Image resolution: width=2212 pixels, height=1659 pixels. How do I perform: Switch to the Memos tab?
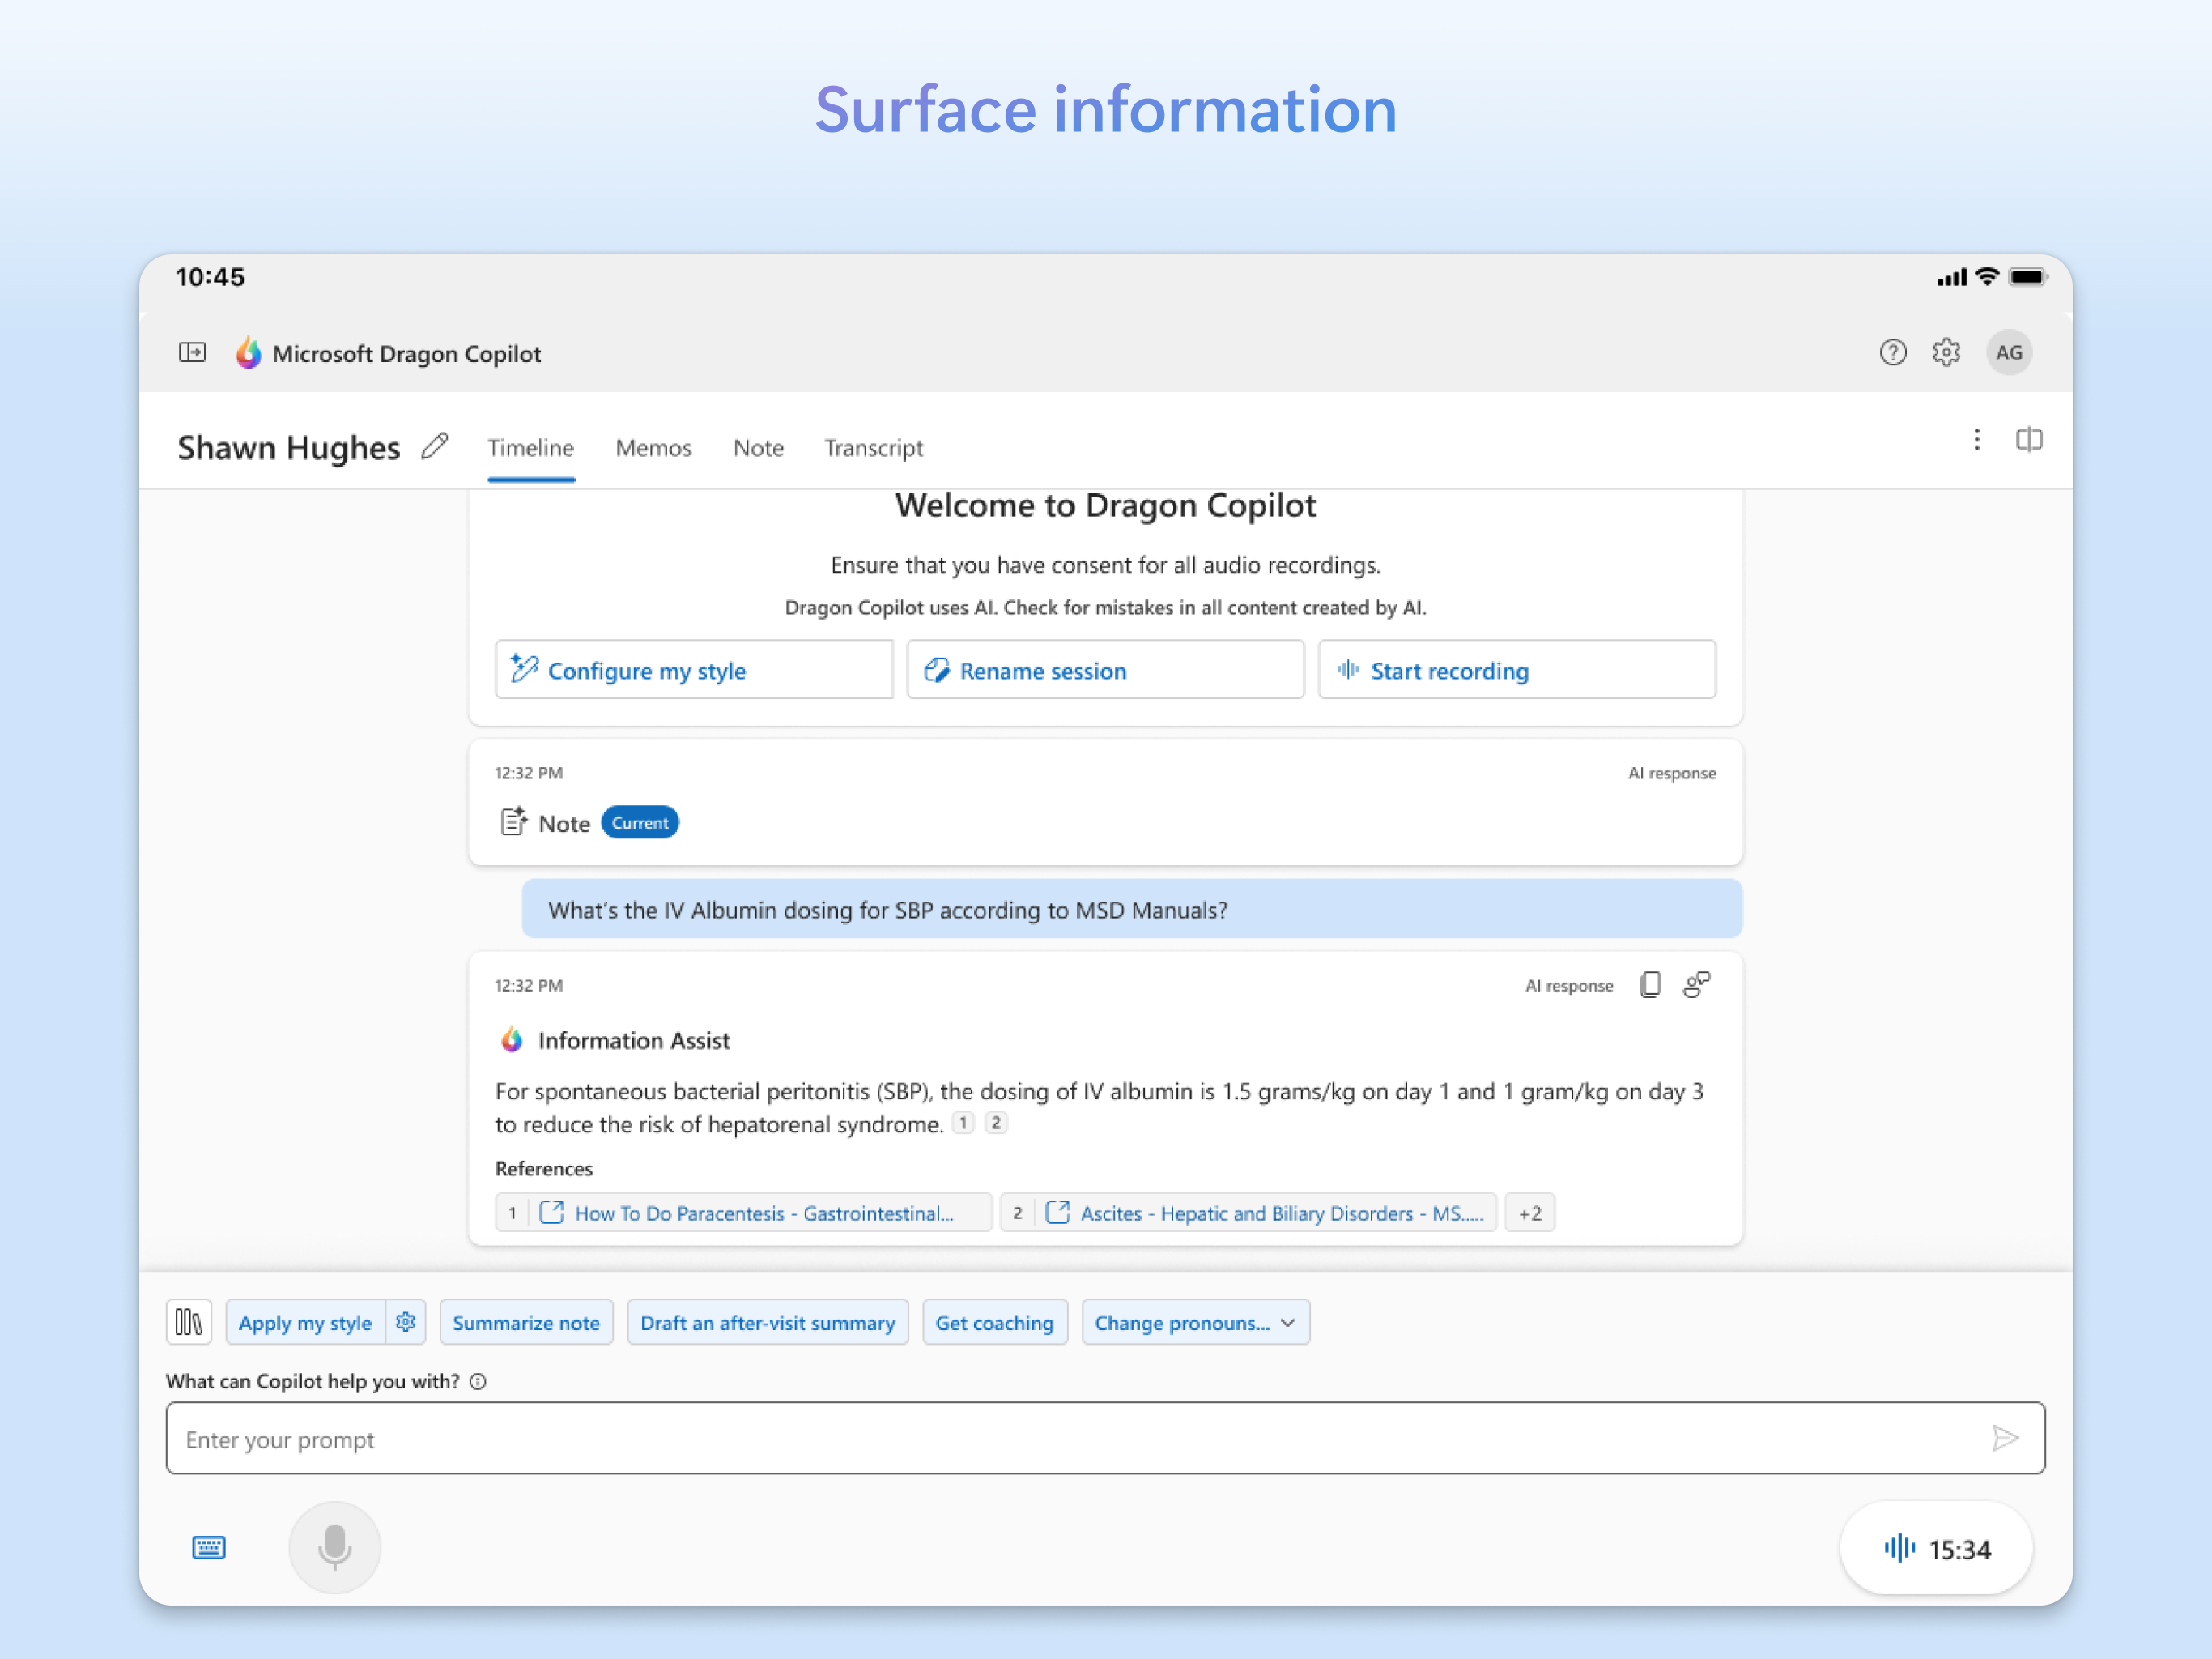coord(653,447)
